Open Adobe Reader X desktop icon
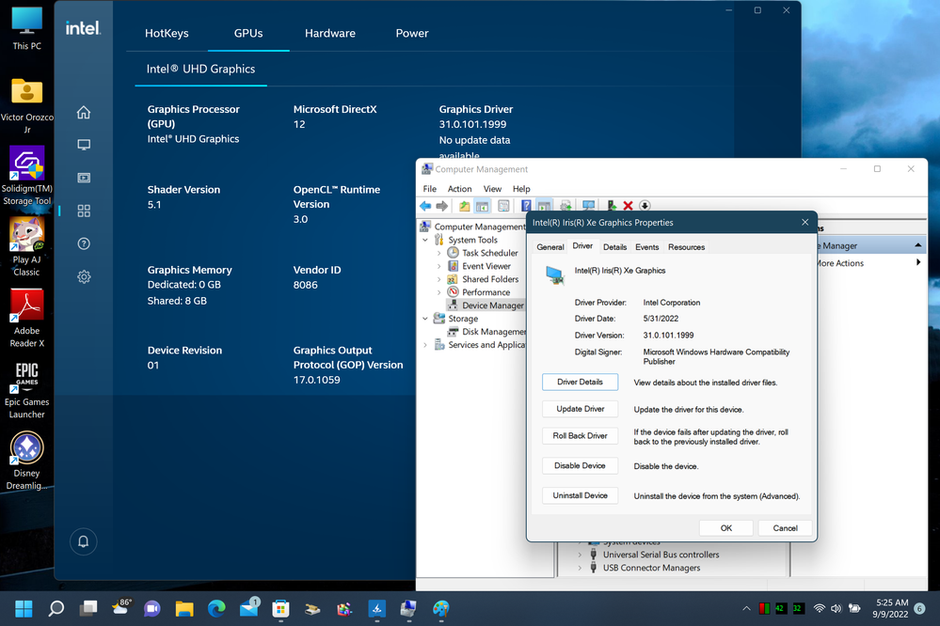Viewport: 940px width, 626px height. pos(27,318)
